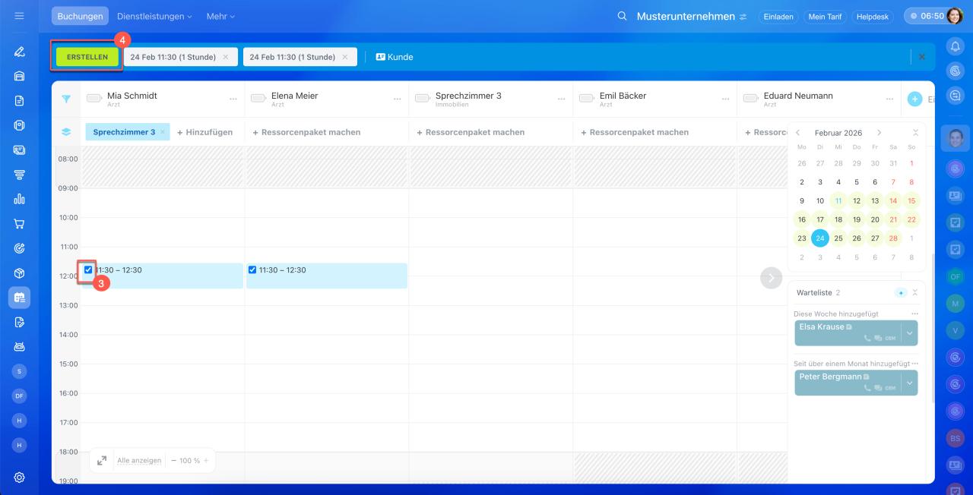Screen dimensions: 973x495
Task: Open the notifications bell icon
Action: [955, 46]
